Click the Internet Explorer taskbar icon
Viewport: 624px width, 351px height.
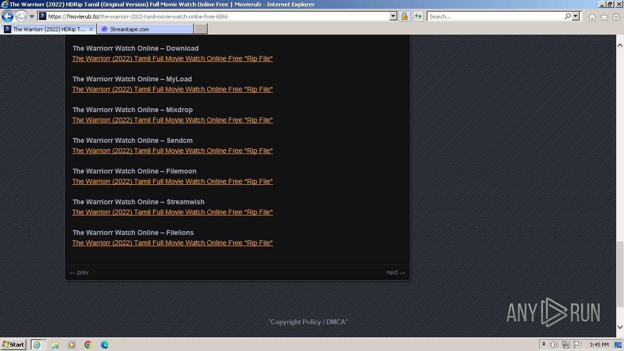38,345
